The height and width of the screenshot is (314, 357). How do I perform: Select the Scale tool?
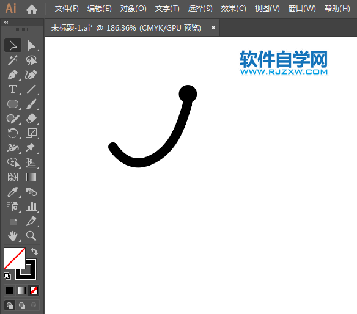[x=31, y=133]
